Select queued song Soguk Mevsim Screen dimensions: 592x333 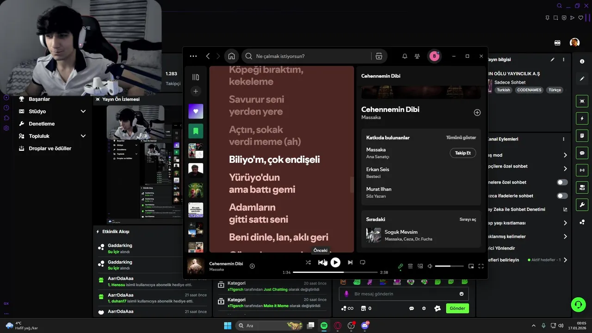421,235
